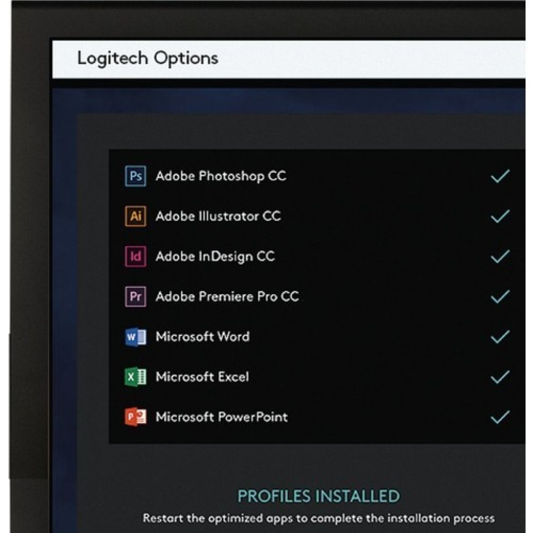This screenshot has height=533, width=533.
Task: Click the Premiere Pro Pr icon
Action: click(135, 296)
